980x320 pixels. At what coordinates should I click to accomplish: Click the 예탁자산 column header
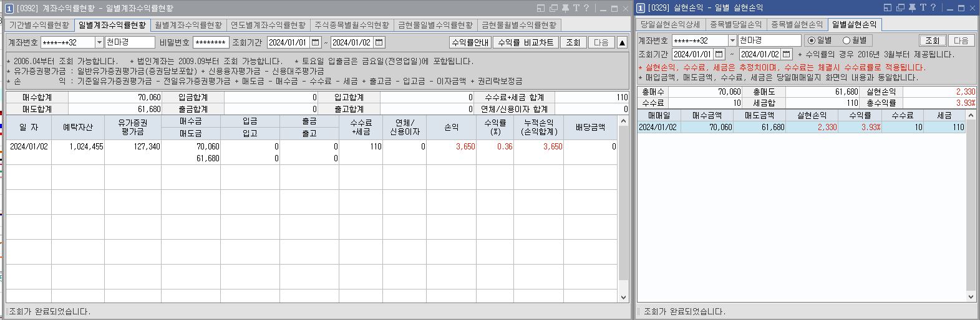point(78,127)
